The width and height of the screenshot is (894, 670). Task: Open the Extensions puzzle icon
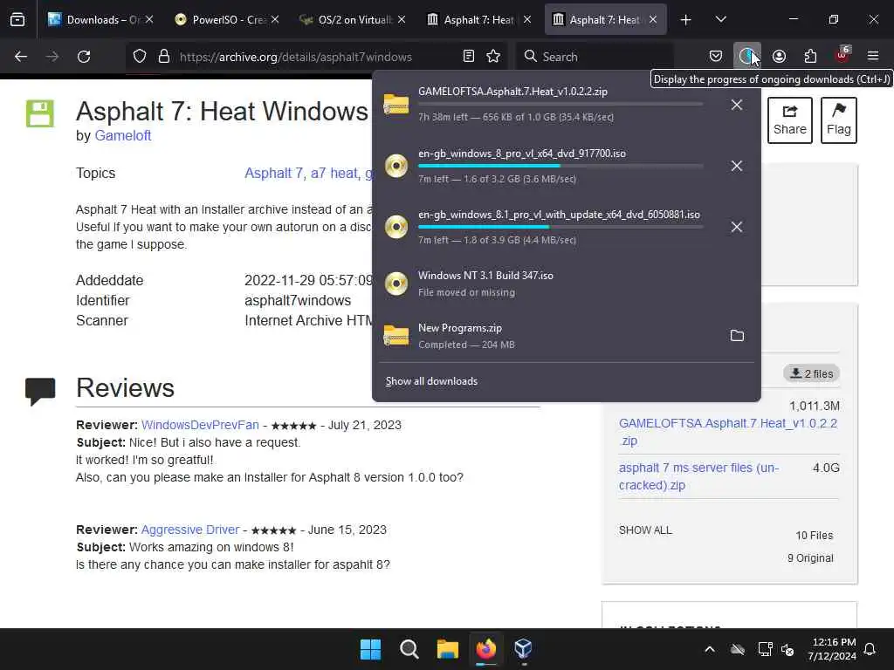[x=810, y=57]
